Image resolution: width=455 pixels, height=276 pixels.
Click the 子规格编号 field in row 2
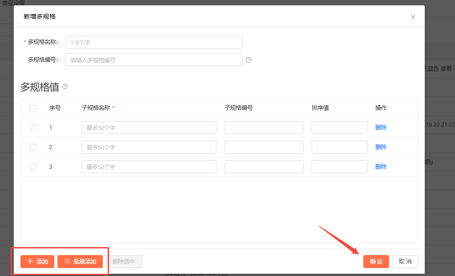coord(264,147)
